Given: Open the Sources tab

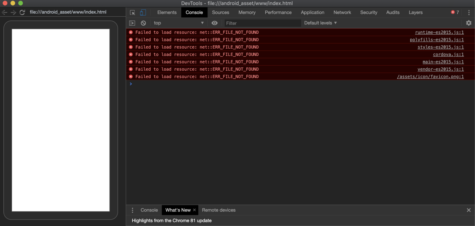Looking at the screenshot, I should click(220, 12).
